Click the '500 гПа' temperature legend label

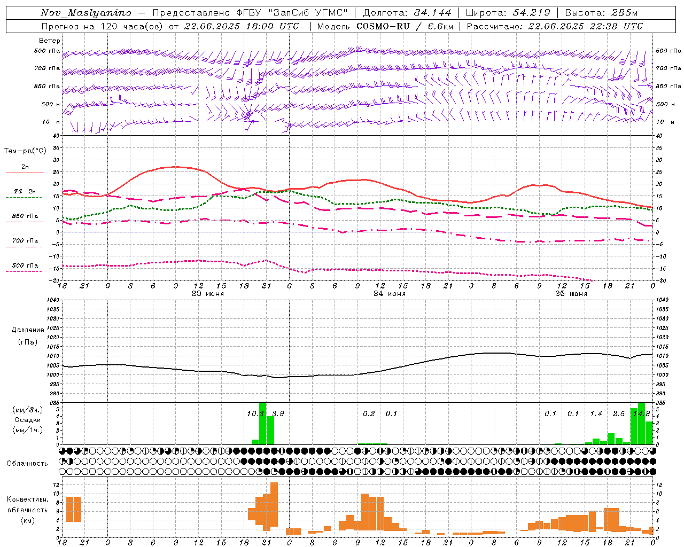[x=25, y=265]
